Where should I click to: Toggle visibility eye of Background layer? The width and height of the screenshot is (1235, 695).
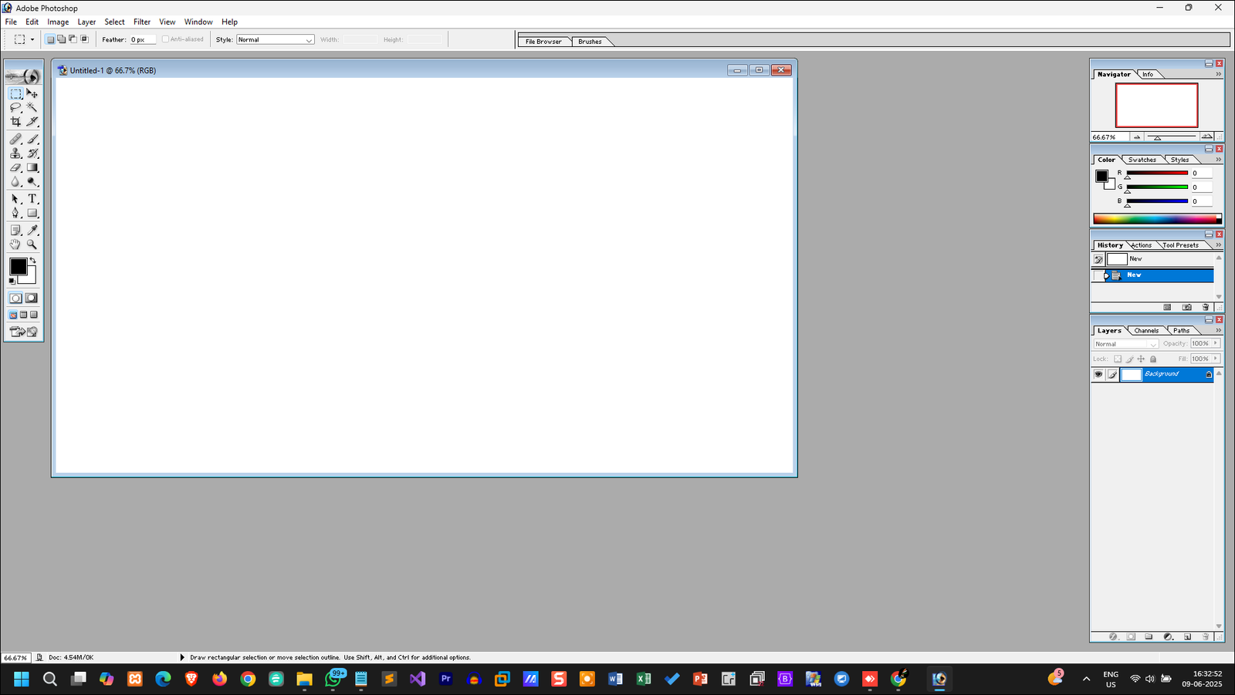1098,374
